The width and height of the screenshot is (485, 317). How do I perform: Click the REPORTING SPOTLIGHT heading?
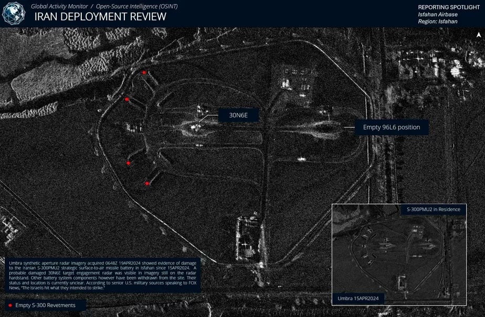click(449, 7)
